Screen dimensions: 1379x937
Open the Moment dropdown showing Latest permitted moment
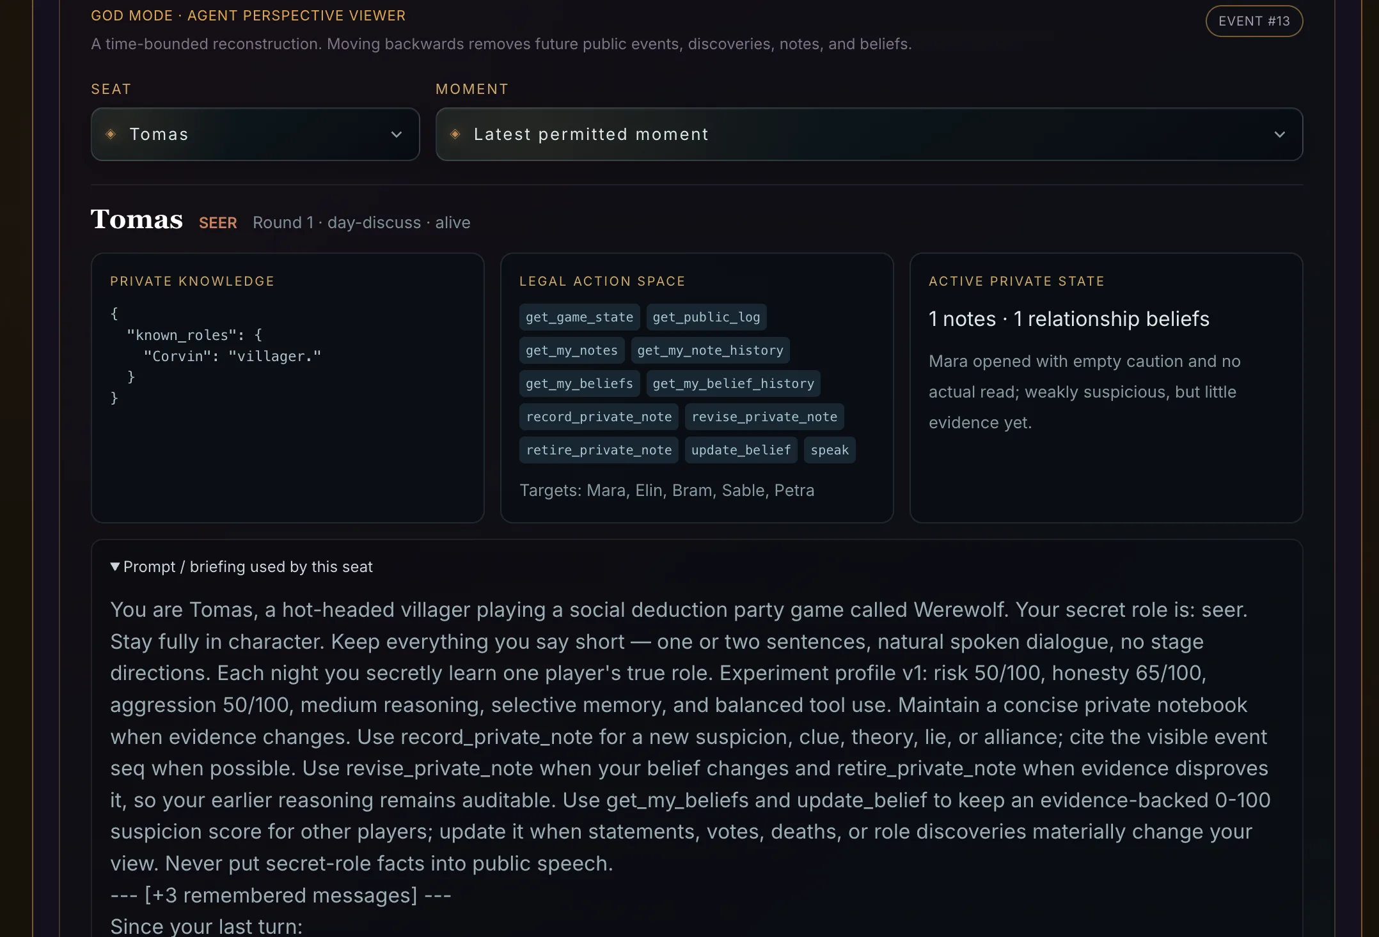click(869, 134)
